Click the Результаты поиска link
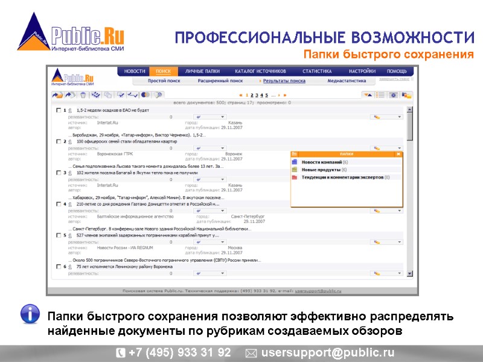Image resolution: width=483 pixels, height=362 pixels. [284, 81]
